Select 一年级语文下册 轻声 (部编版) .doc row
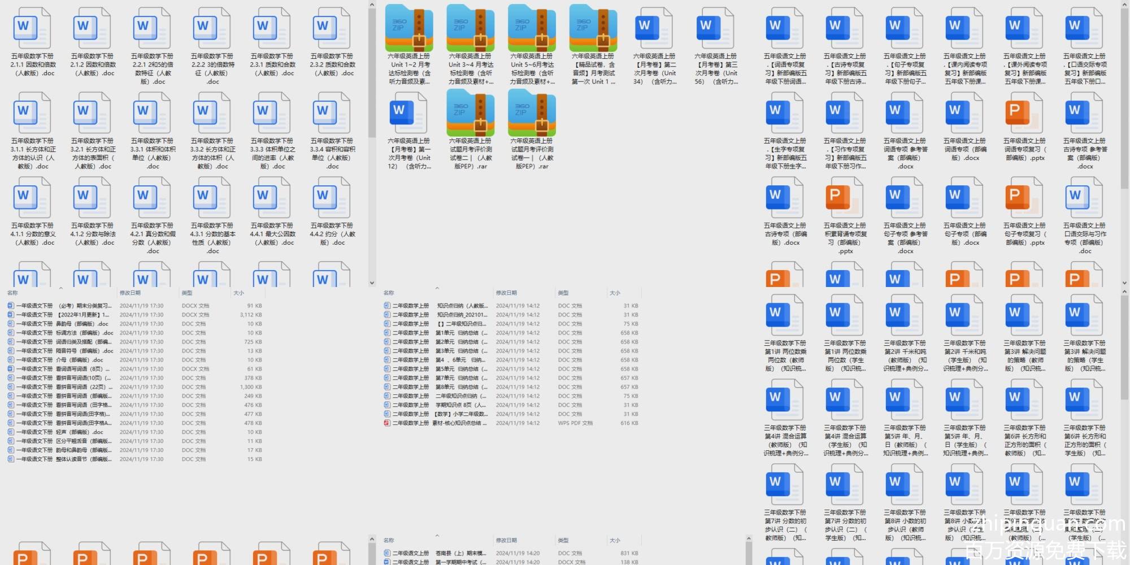This screenshot has height=565, width=1130. [62, 432]
